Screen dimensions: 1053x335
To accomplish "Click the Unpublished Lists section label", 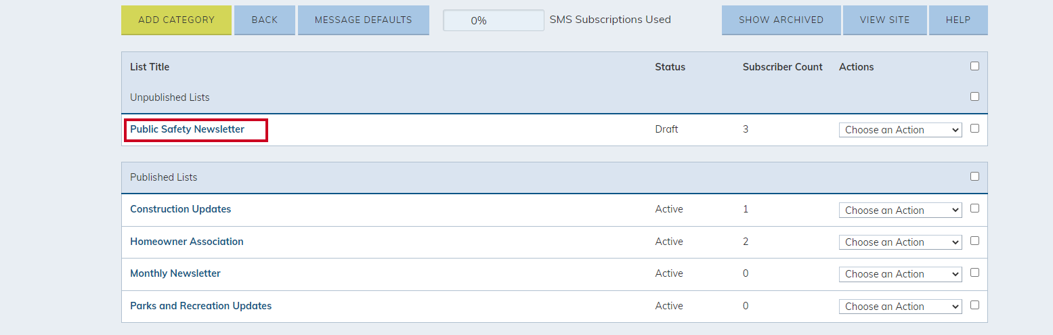I will point(170,97).
